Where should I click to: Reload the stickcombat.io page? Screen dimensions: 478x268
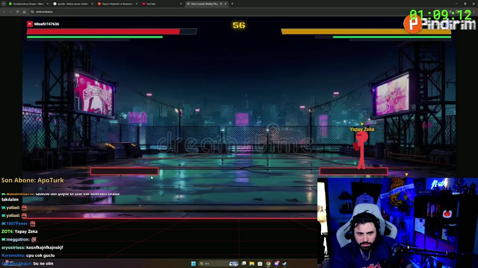click(17, 12)
